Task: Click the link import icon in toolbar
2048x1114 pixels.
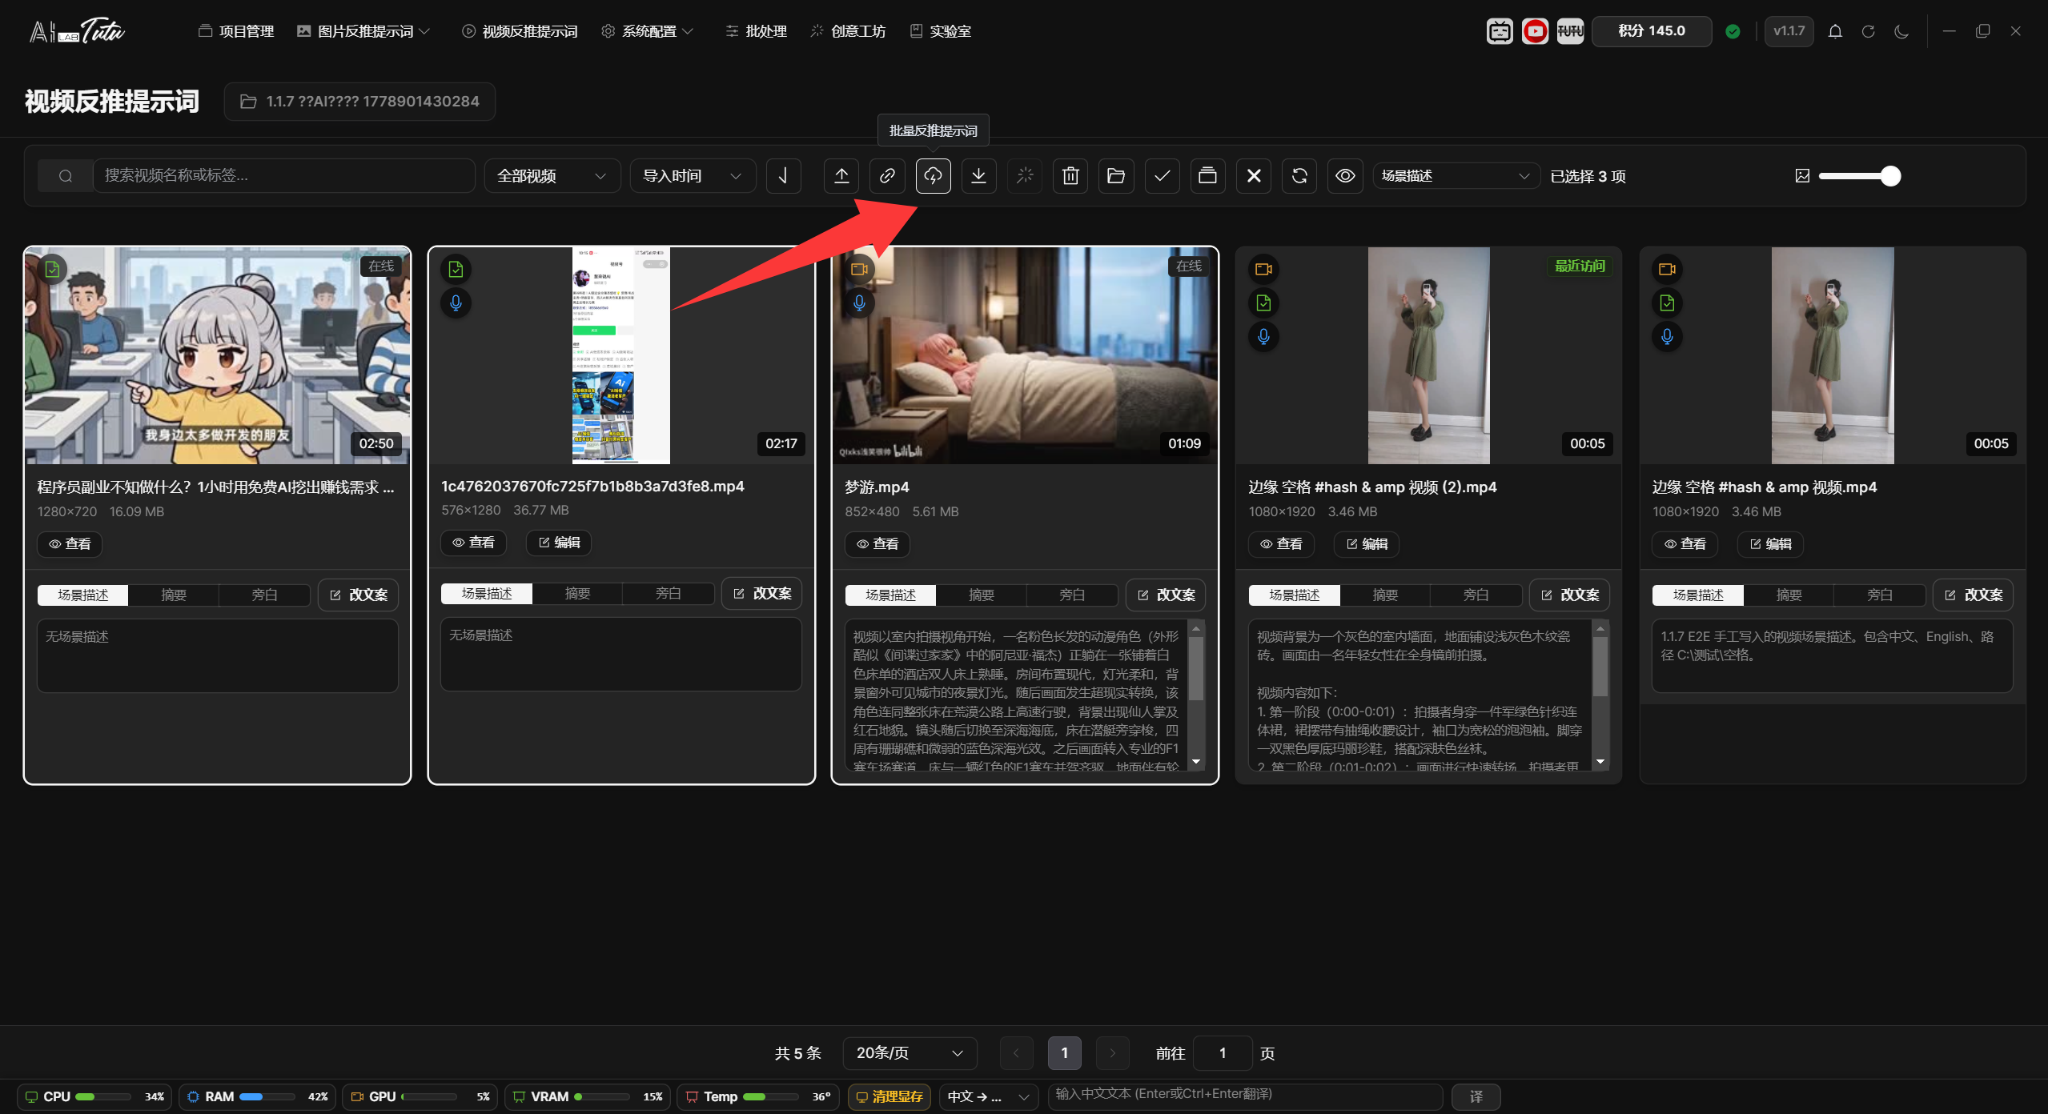Action: (x=887, y=176)
